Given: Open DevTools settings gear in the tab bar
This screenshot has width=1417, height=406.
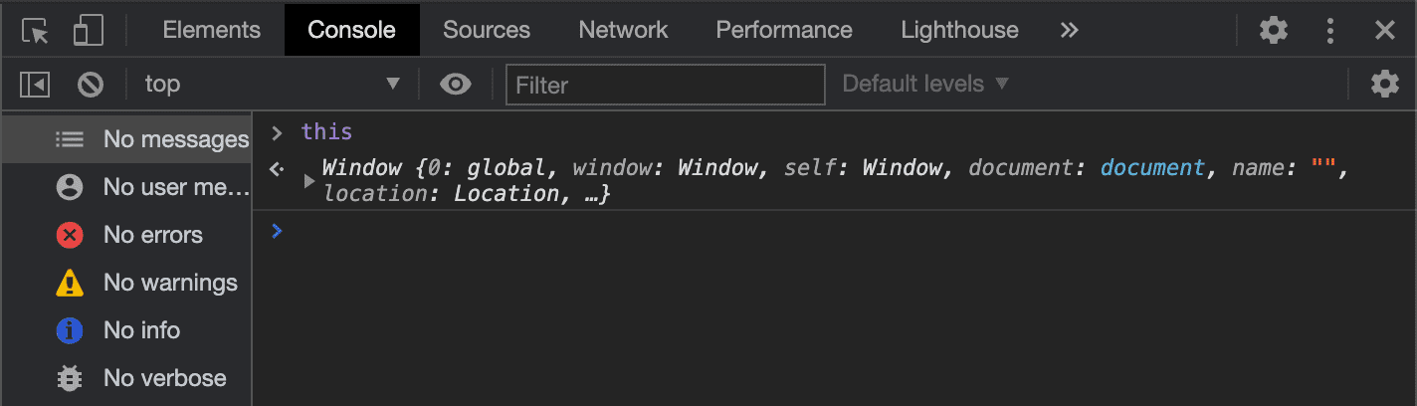Looking at the screenshot, I should (x=1273, y=31).
